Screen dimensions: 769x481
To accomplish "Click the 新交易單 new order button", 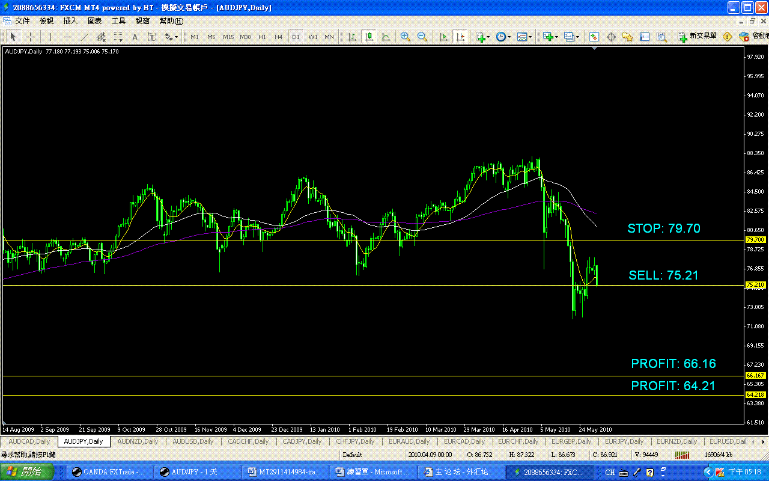I will tap(697, 37).
